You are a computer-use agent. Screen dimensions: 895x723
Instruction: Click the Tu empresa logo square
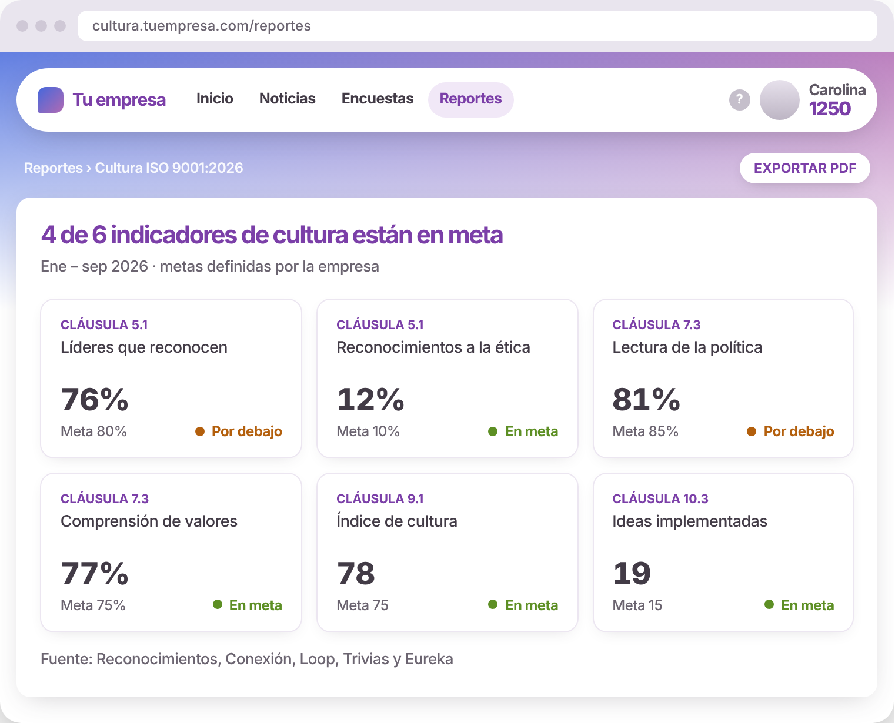click(51, 100)
